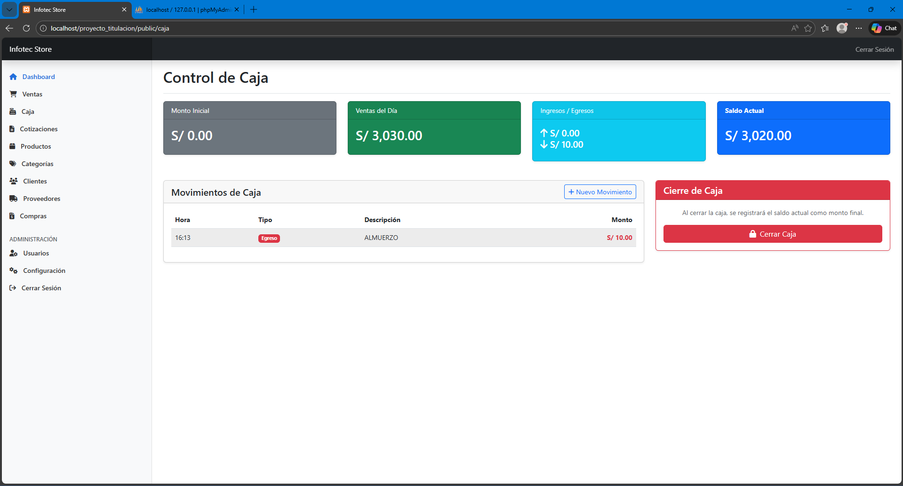Open Compras from the sidebar
903x486 pixels.
point(33,216)
